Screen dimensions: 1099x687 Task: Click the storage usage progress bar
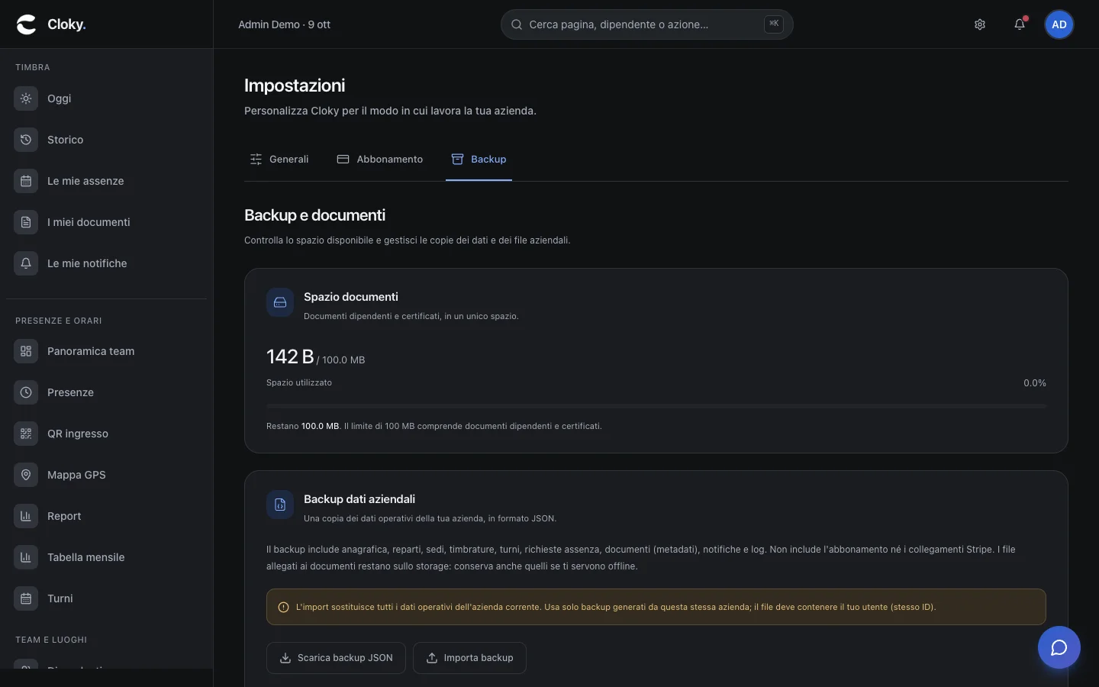pyautogui.click(x=656, y=406)
